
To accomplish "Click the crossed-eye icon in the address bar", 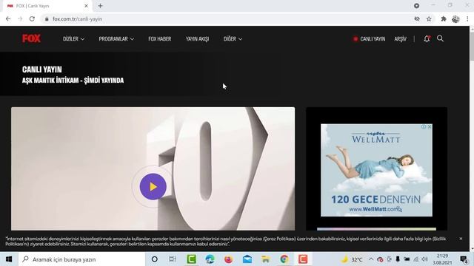I will (x=417, y=18).
